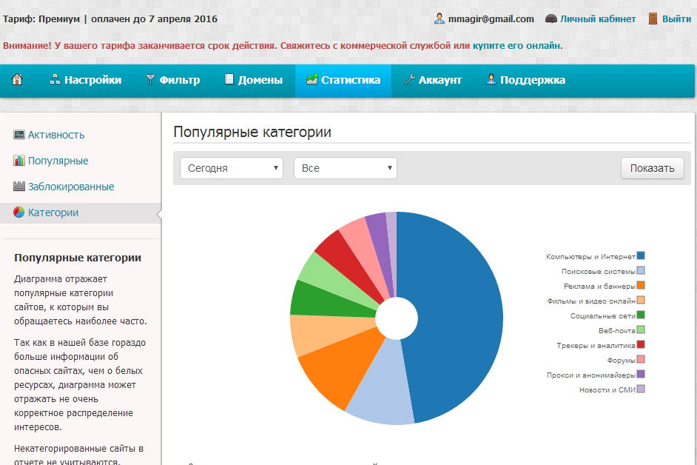Screen dimensions: 697x465
Task: Click the Показать button
Action: 652,168
